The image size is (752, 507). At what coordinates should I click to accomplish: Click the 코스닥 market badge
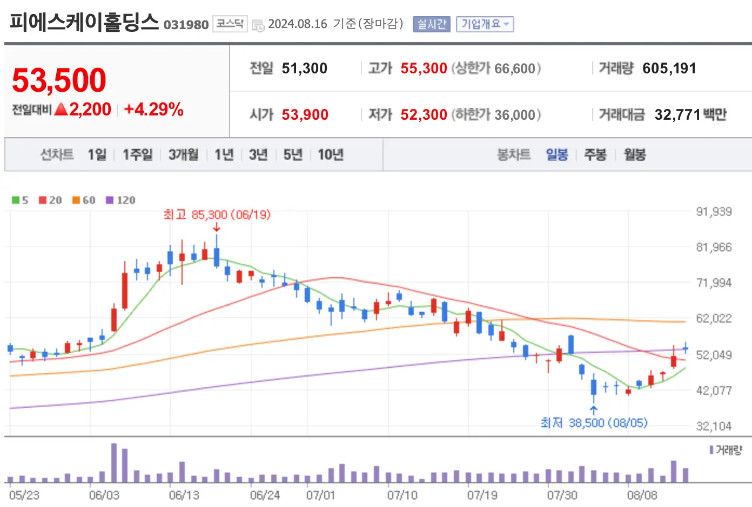coord(230,24)
